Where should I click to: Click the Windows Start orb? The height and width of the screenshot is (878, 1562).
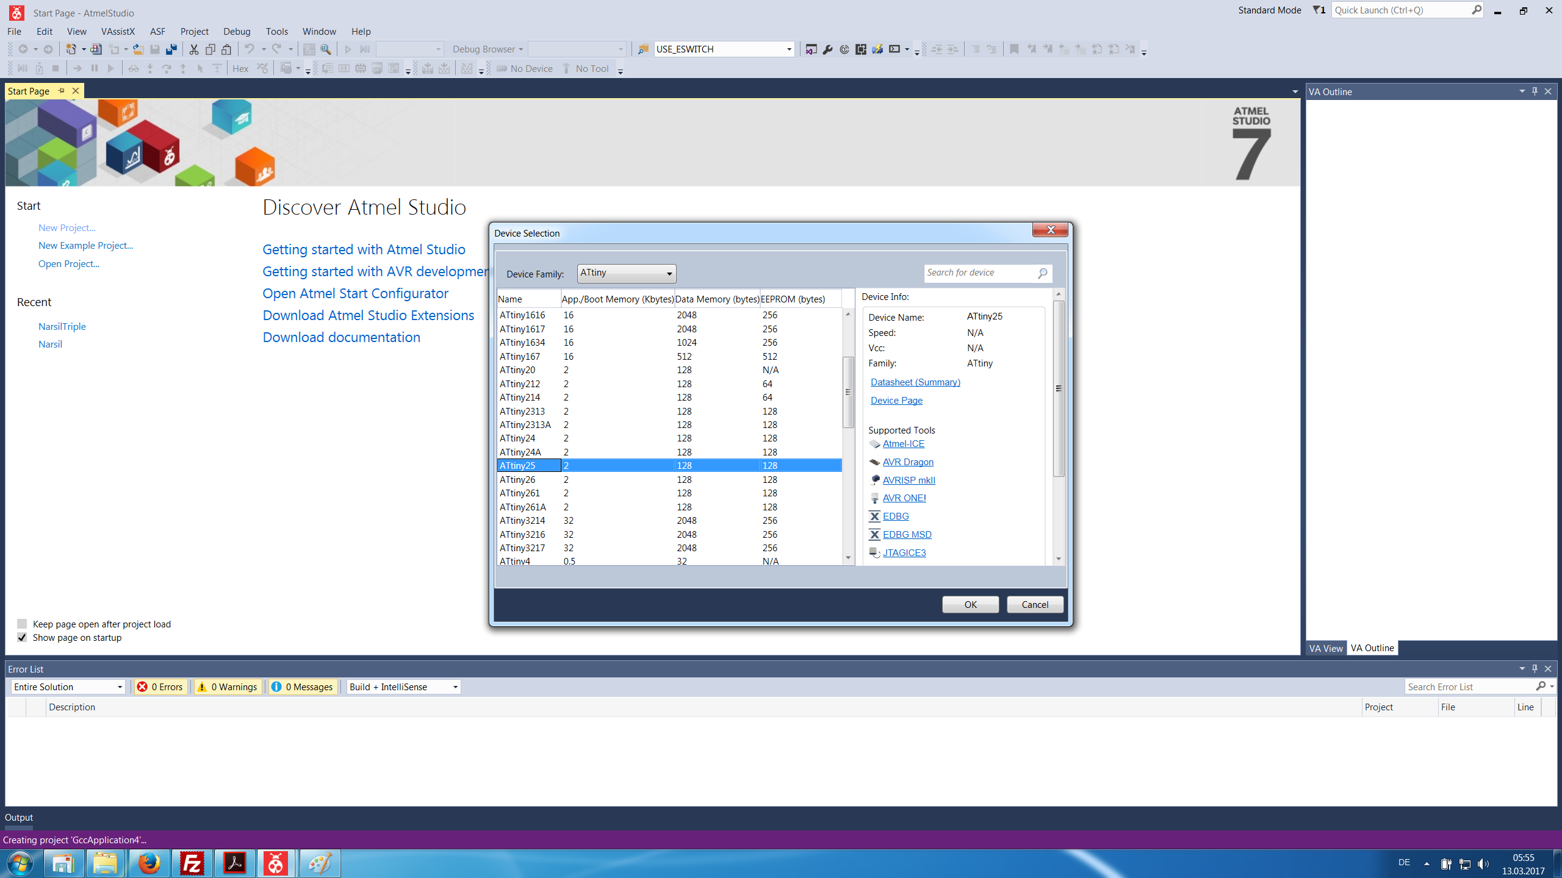(20, 863)
